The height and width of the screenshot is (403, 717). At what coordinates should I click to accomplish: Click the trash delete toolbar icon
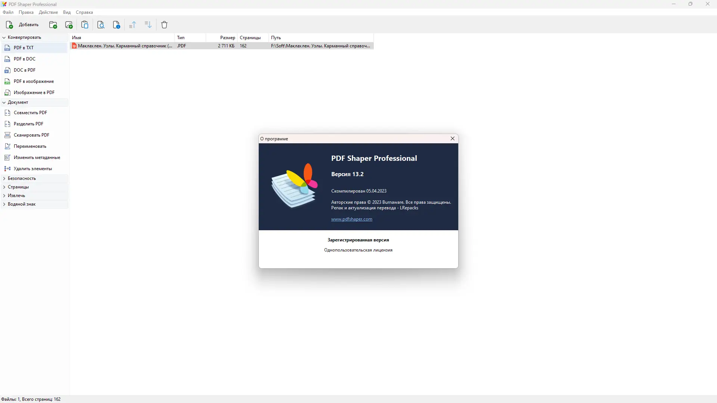pos(164,25)
